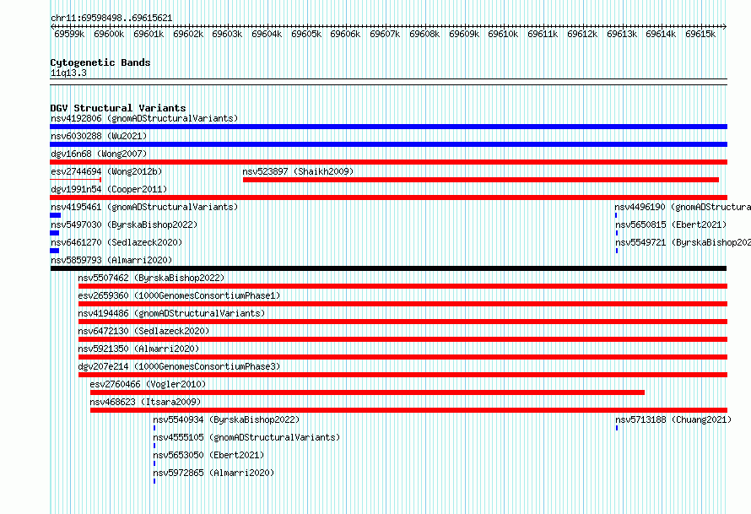Screen dimensions: 751x514
Task: Click the dgv16n68 (Wong2007) label
Action: (99, 154)
